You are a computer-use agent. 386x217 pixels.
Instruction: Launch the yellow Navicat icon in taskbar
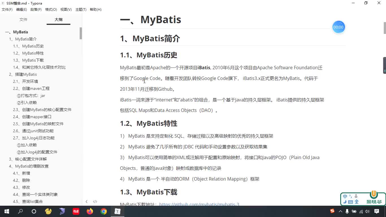[48, 211]
